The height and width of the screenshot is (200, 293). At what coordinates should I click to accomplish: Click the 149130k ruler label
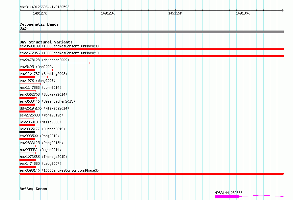tap(243, 13)
